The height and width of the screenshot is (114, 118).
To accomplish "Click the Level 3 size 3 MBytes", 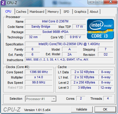I will click(84, 88).
